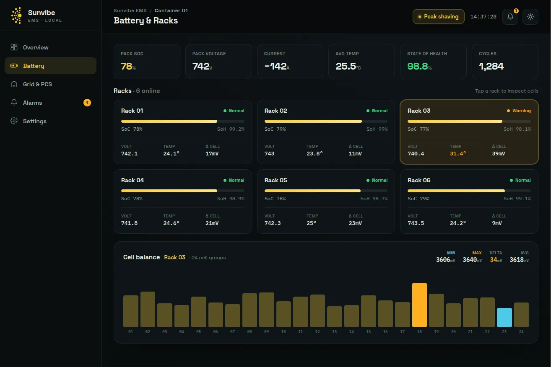551x367 pixels.
Task: Click the Overview grid icon in sidebar
Action: pos(14,47)
